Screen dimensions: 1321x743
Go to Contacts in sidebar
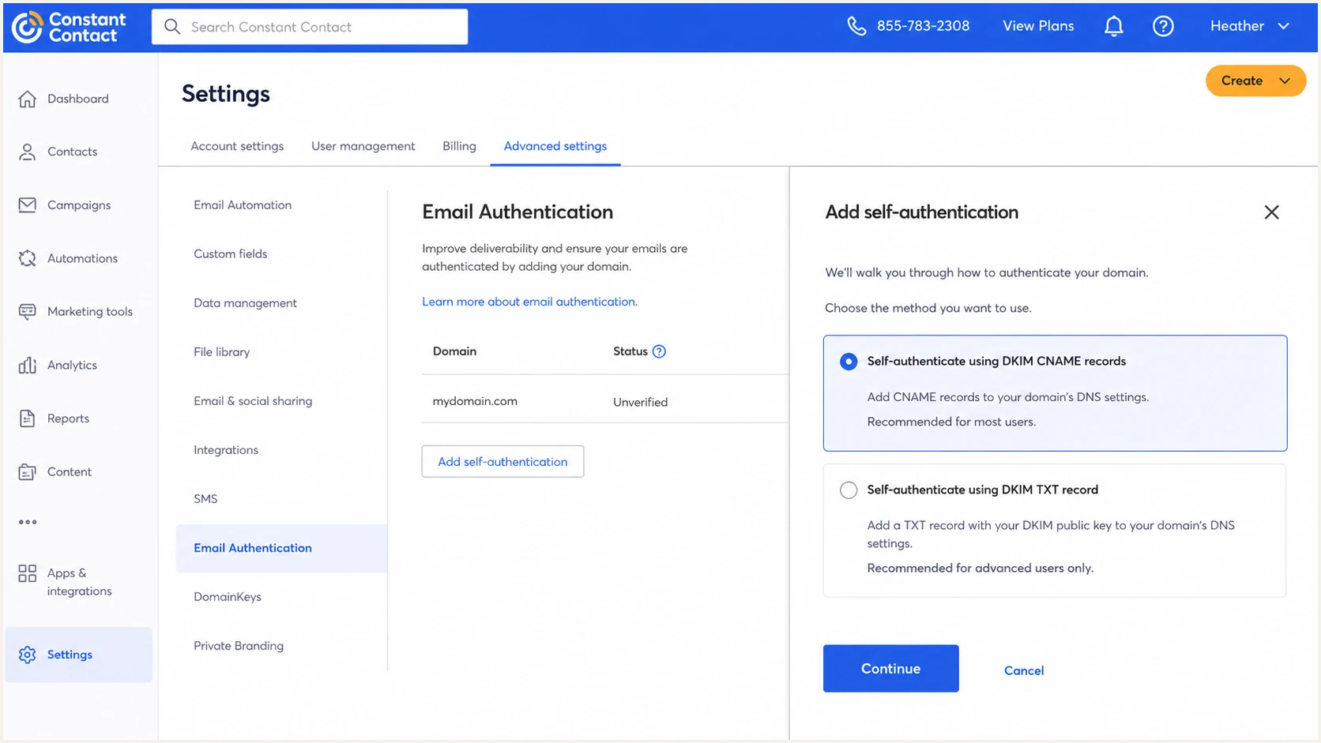72,152
